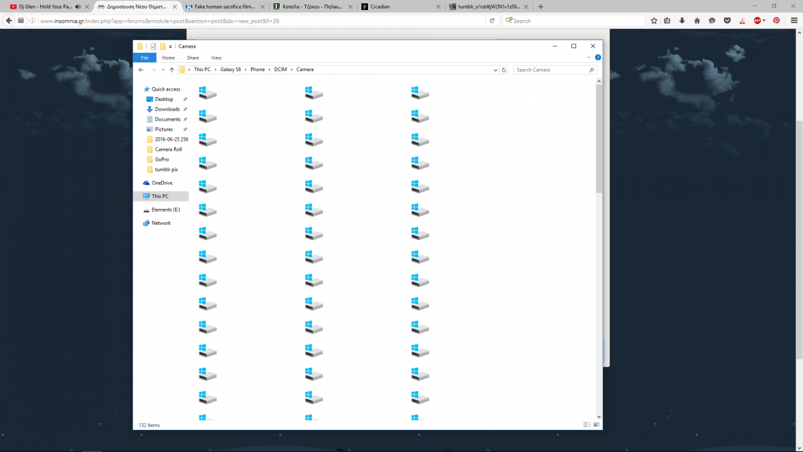Viewport: 803px width, 452px height.
Task: Open the Firefox downloads arrow icon
Action: tap(682, 21)
